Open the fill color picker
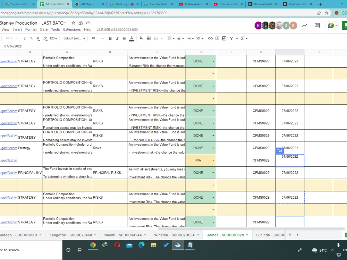347x260 pixels. (141, 38)
